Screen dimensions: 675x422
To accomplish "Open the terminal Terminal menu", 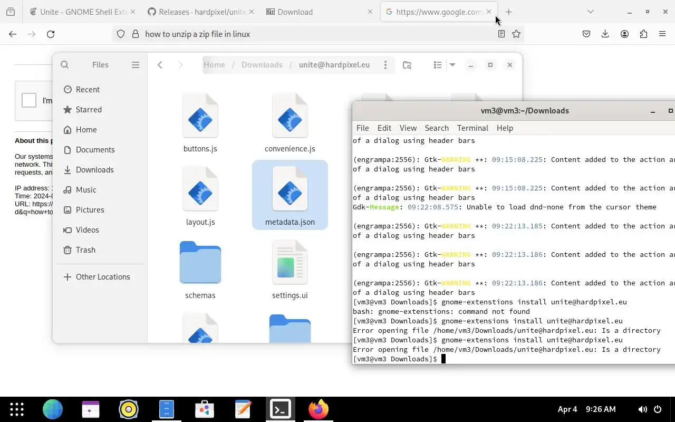I will coord(472,128).
